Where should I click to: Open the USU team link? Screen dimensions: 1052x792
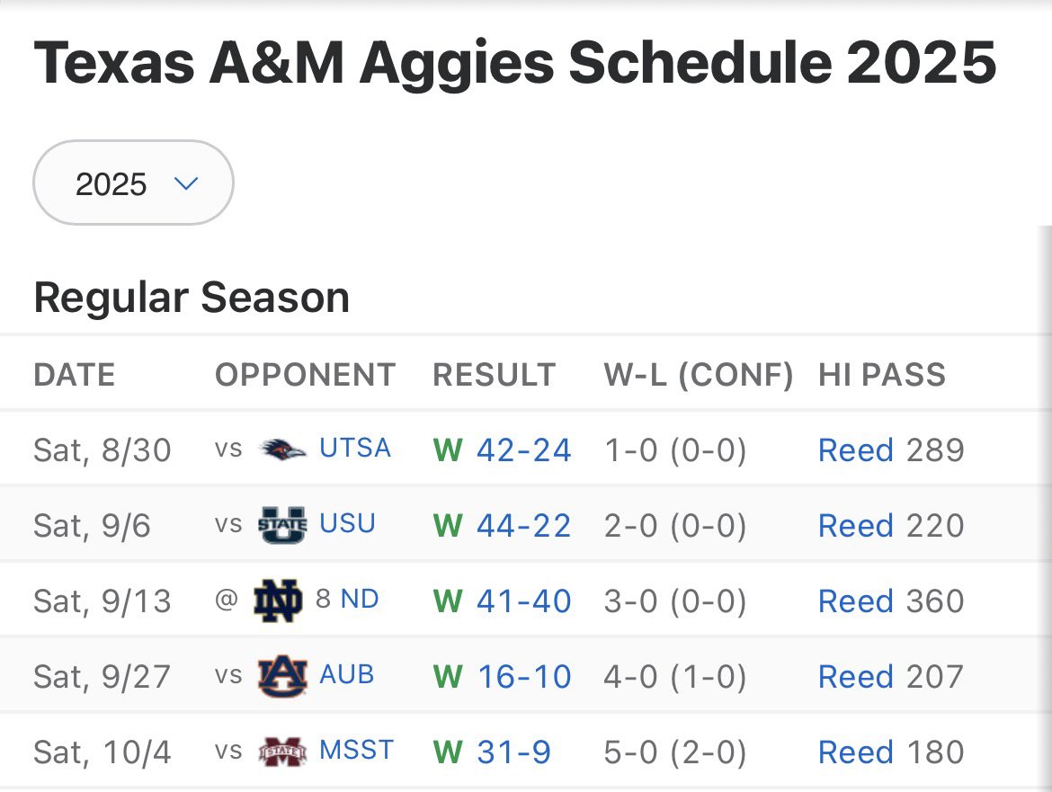point(348,524)
